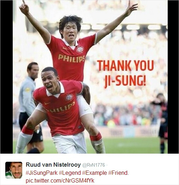Open the #Example hashtag
This screenshot has height=185, width=179.
click(x=95, y=173)
